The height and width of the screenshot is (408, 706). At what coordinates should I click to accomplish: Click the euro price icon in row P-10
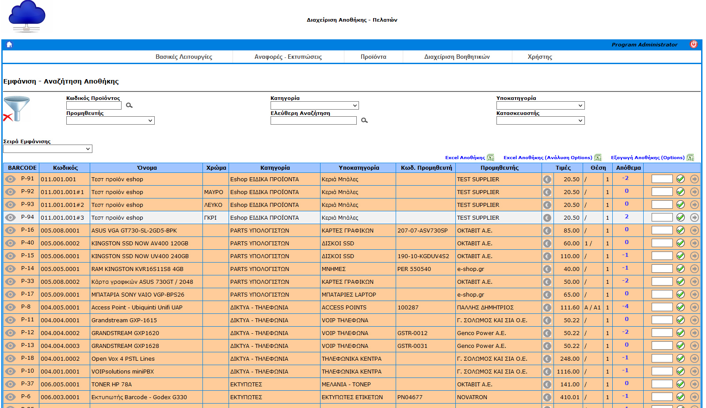tap(547, 372)
